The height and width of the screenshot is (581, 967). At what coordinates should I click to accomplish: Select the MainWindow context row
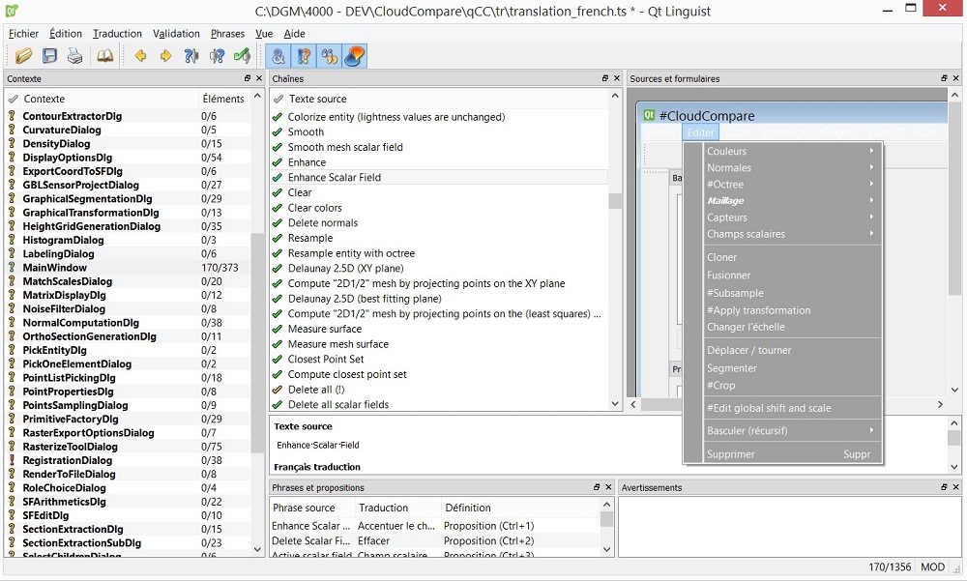pyautogui.click(x=55, y=268)
